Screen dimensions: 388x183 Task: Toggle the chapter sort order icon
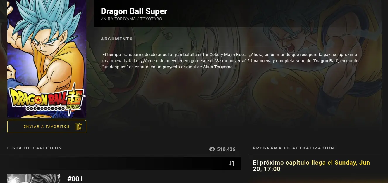coord(231,163)
